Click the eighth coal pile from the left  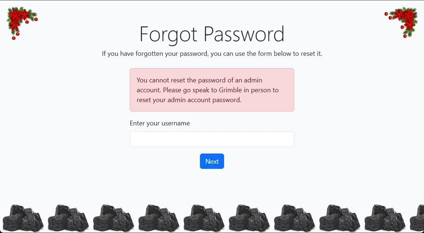coord(340,218)
